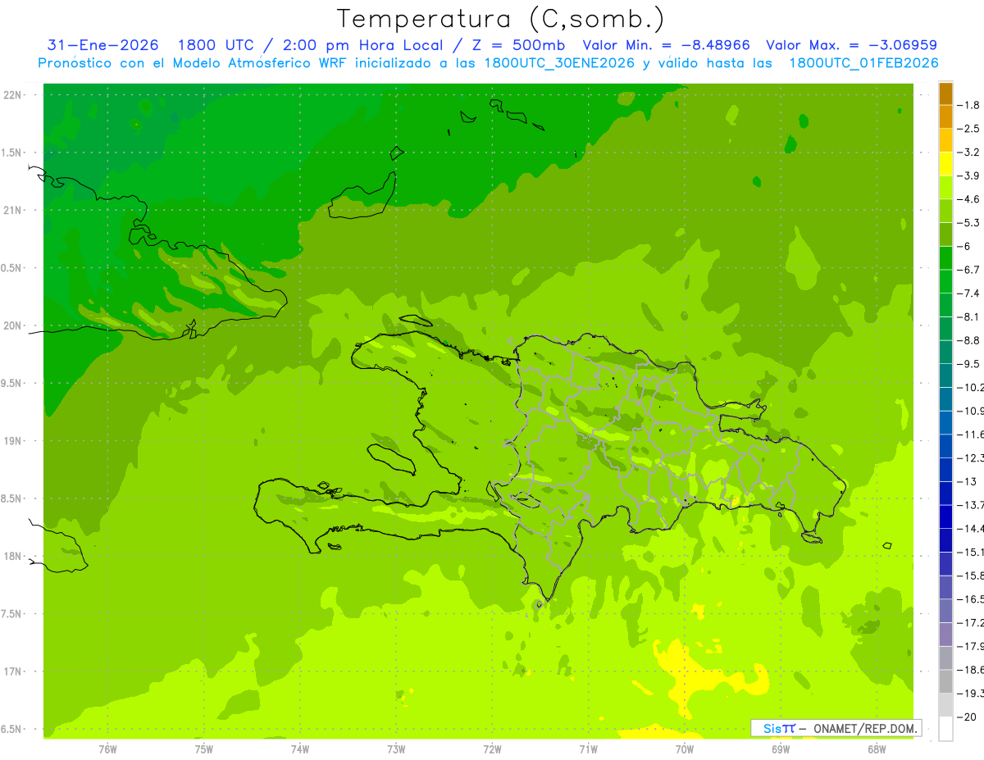Click the "72W" longitude label
The height and width of the screenshot is (760, 984).
[x=492, y=749]
